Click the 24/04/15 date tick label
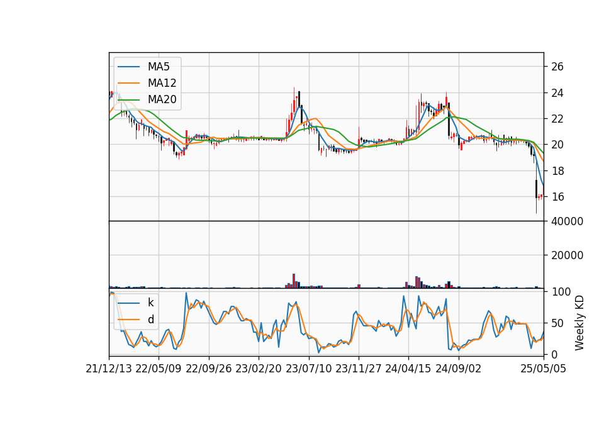This screenshot has height=434, width=604. (408, 369)
